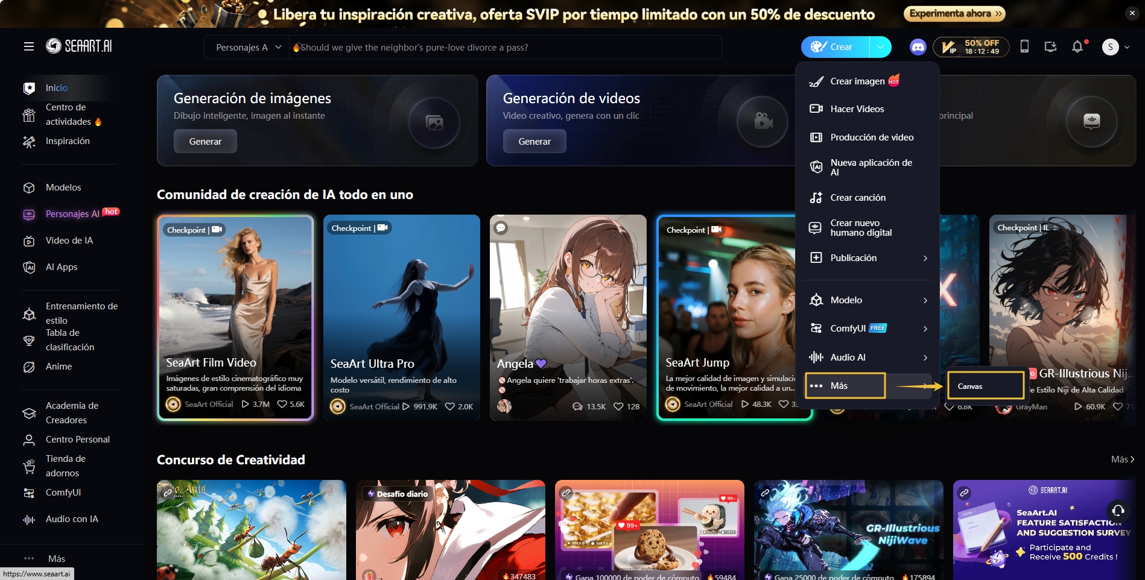Screen dimensions: 1145x580
Task: Like the SeaArt Ultra Pro card
Action: (450, 407)
